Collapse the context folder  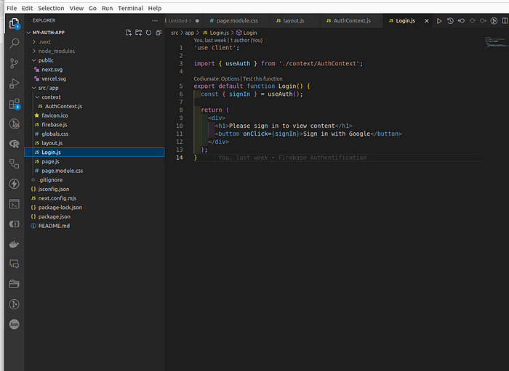pyautogui.click(x=51, y=97)
